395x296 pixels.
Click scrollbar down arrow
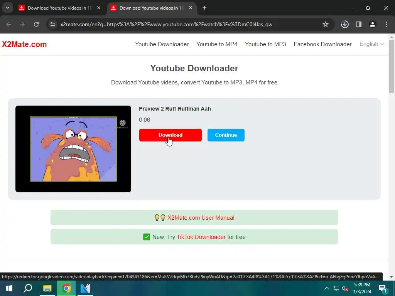(x=392, y=277)
